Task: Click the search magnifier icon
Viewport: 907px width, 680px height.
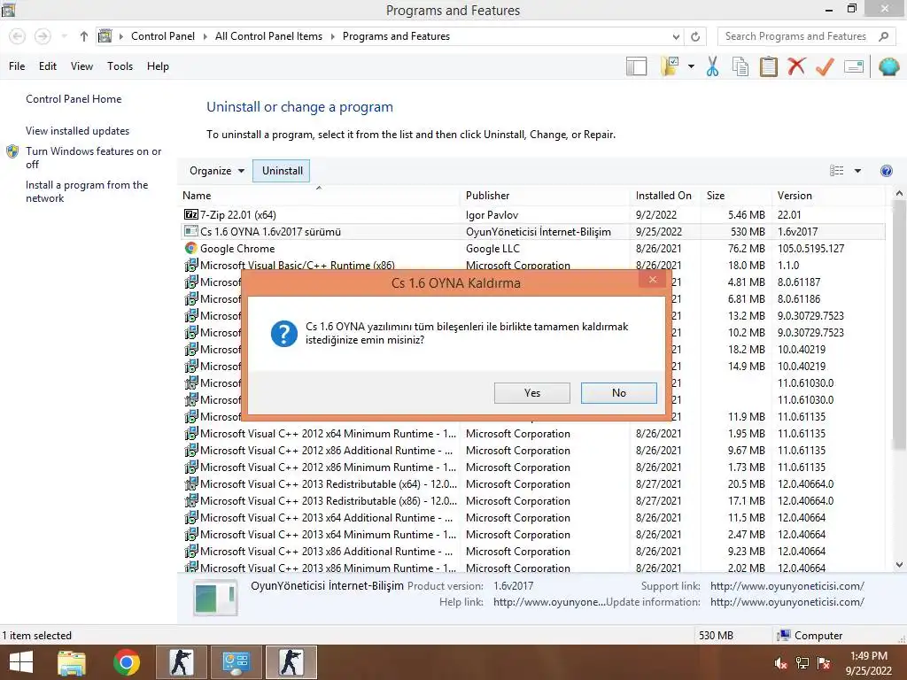Action: [x=883, y=36]
